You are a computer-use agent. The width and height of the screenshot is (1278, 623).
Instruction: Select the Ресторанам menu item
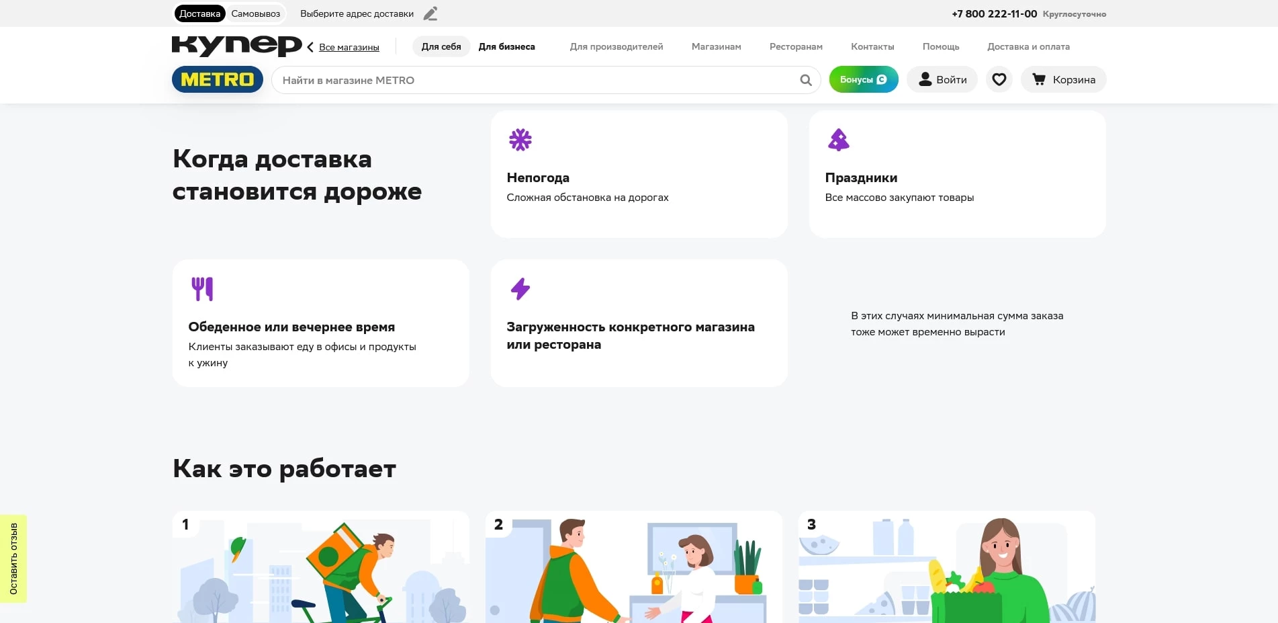tap(795, 46)
